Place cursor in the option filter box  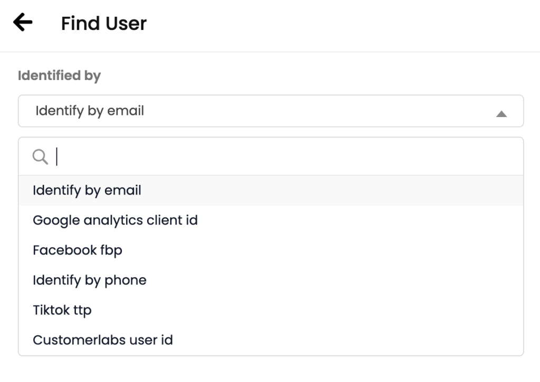click(x=285, y=156)
